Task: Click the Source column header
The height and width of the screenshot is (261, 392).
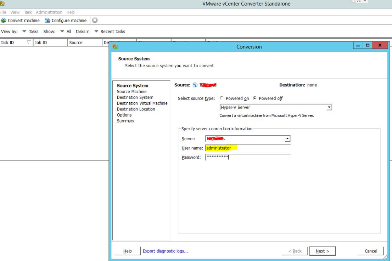Action: [85, 42]
